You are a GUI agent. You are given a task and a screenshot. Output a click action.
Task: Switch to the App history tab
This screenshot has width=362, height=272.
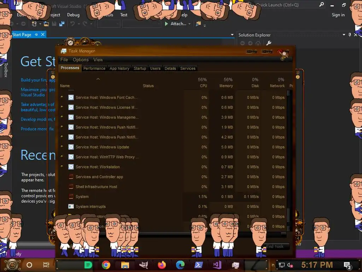pyautogui.click(x=119, y=68)
